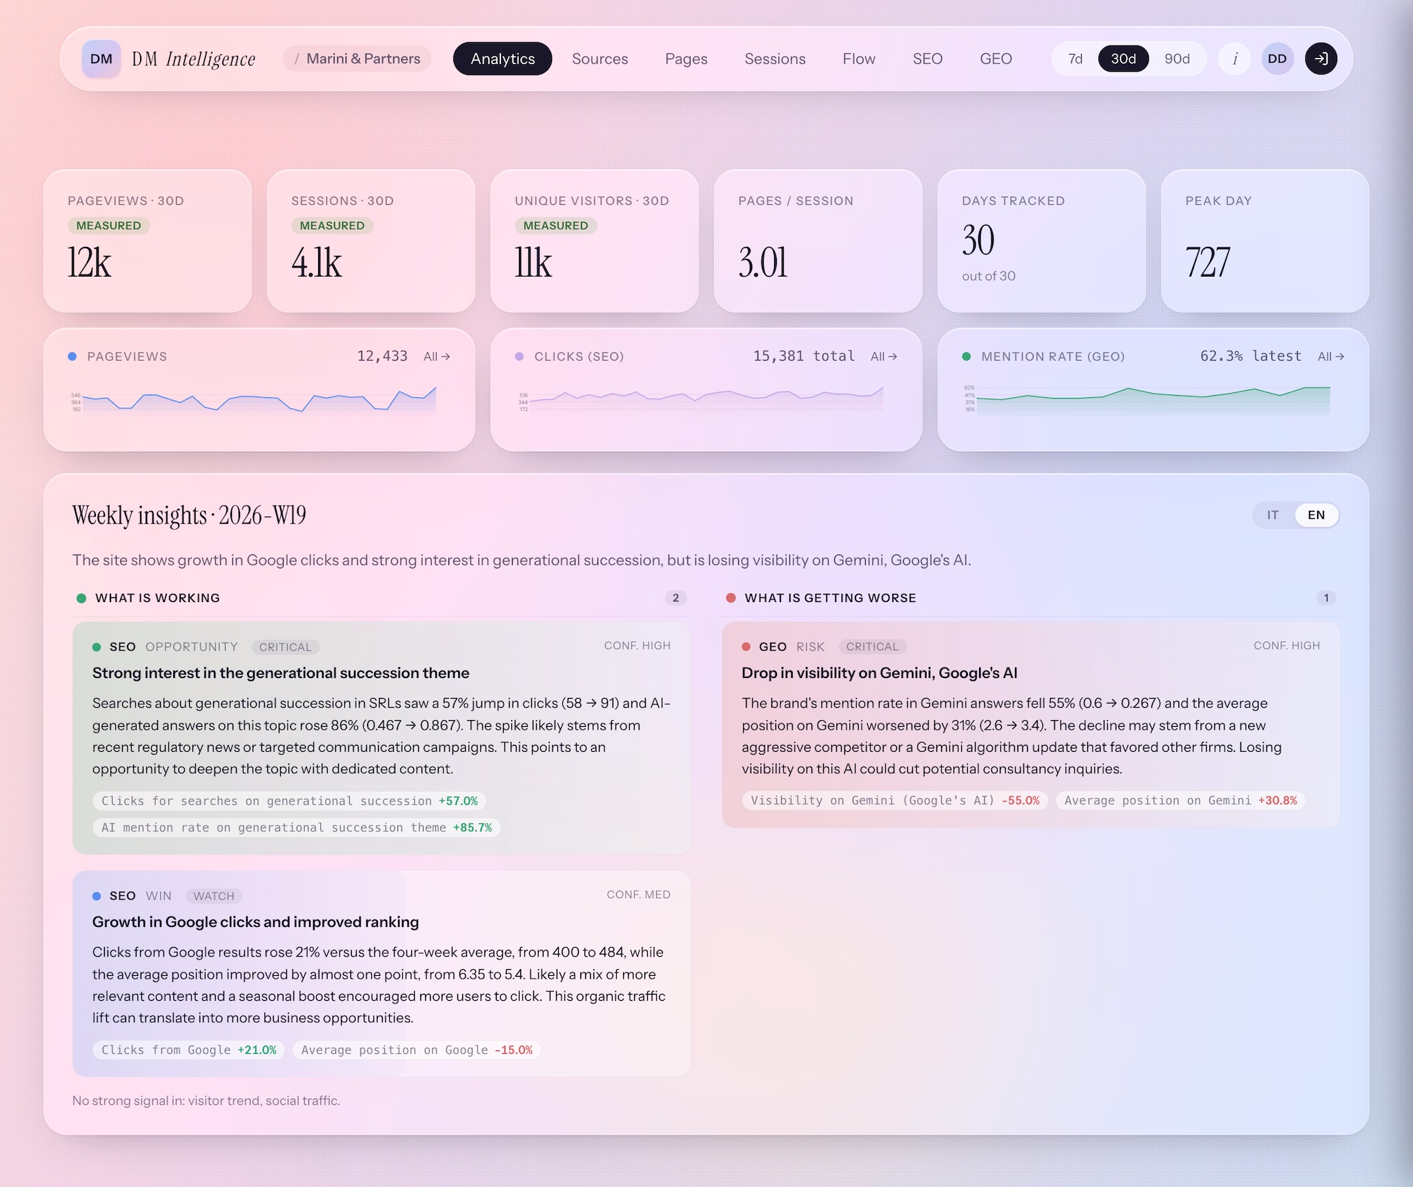Open the Flow tab
The height and width of the screenshot is (1187, 1413).
pos(858,59)
